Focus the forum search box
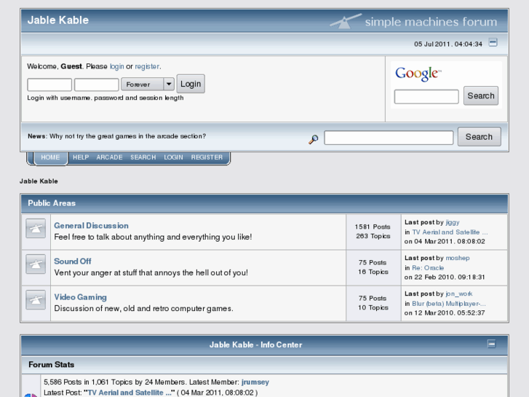Viewport: 529px width, 397px height. (389, 138)
